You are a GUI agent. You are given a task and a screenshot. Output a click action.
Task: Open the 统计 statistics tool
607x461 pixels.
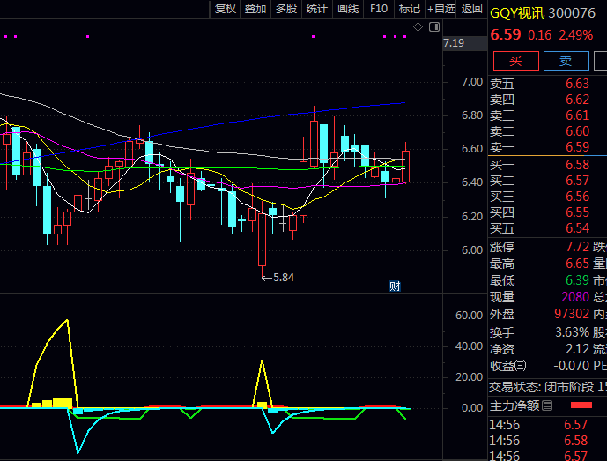coord(317,9)
